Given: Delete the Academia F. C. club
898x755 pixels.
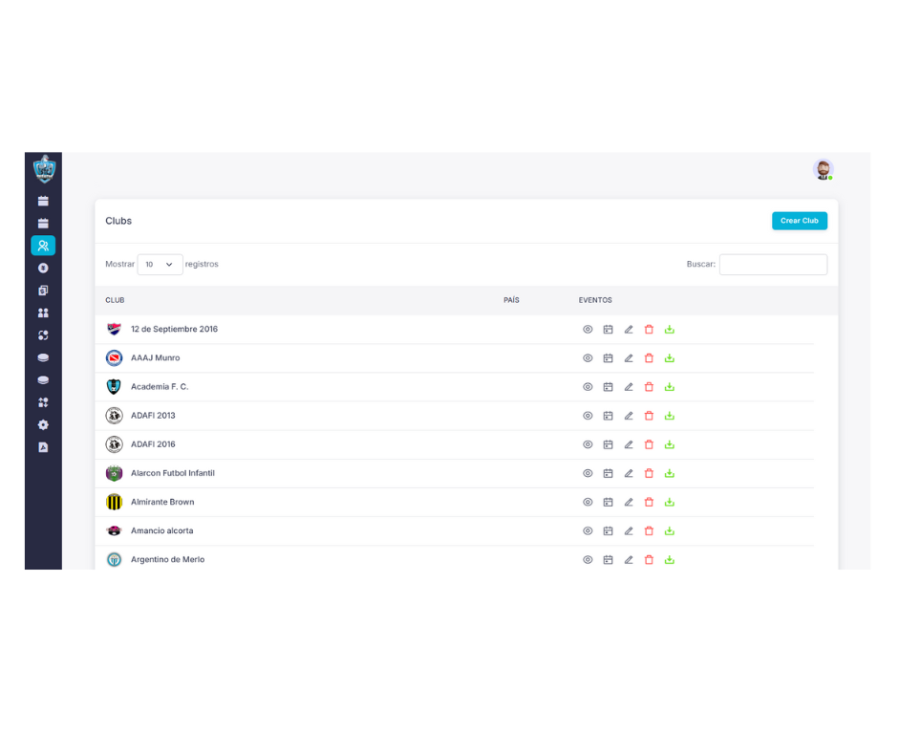Looking at the screenshot, I should coord(649,387).
